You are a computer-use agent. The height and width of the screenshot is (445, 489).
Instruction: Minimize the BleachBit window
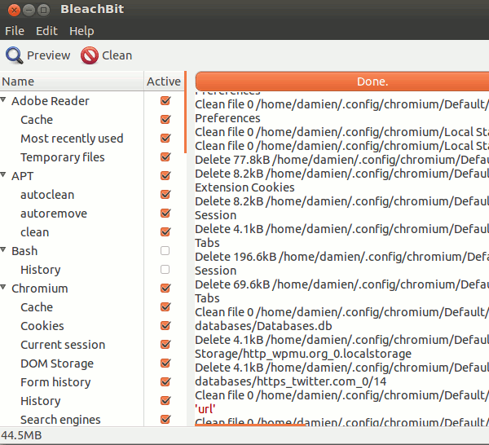click(x=29, y=10)
